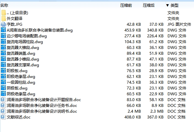Select the 外文翻译 folder name

pyautogui.click(x=15, y=18)
